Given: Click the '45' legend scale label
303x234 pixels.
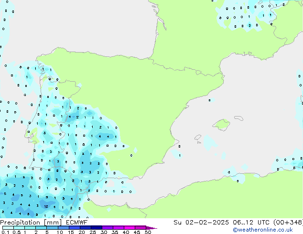Looking at the screenshot, I should [x=137, y=232].
